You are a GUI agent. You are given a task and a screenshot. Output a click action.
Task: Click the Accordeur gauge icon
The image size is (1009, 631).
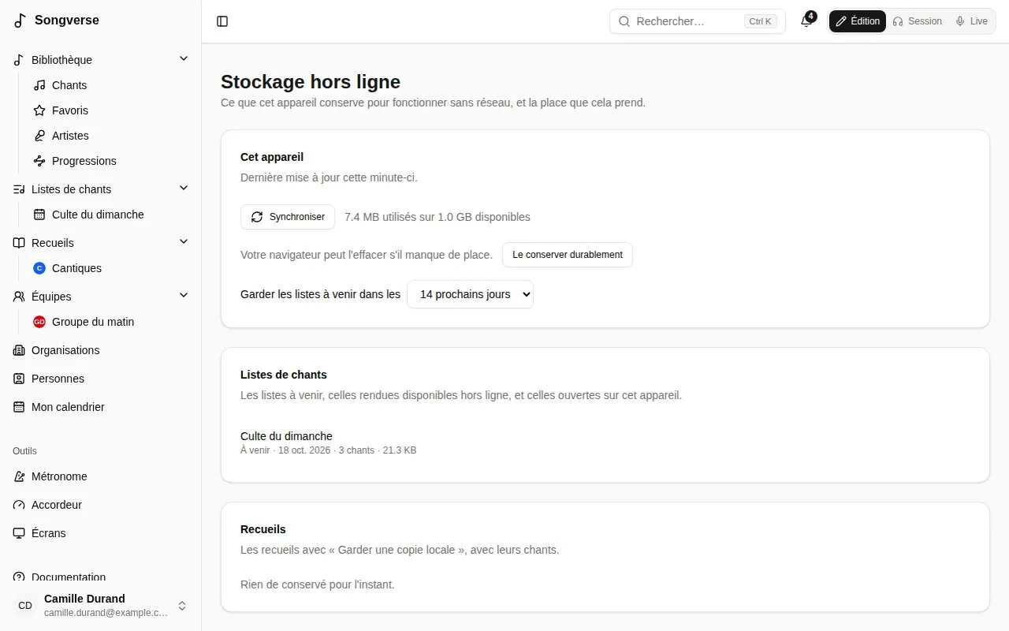(x=19, y=505)
